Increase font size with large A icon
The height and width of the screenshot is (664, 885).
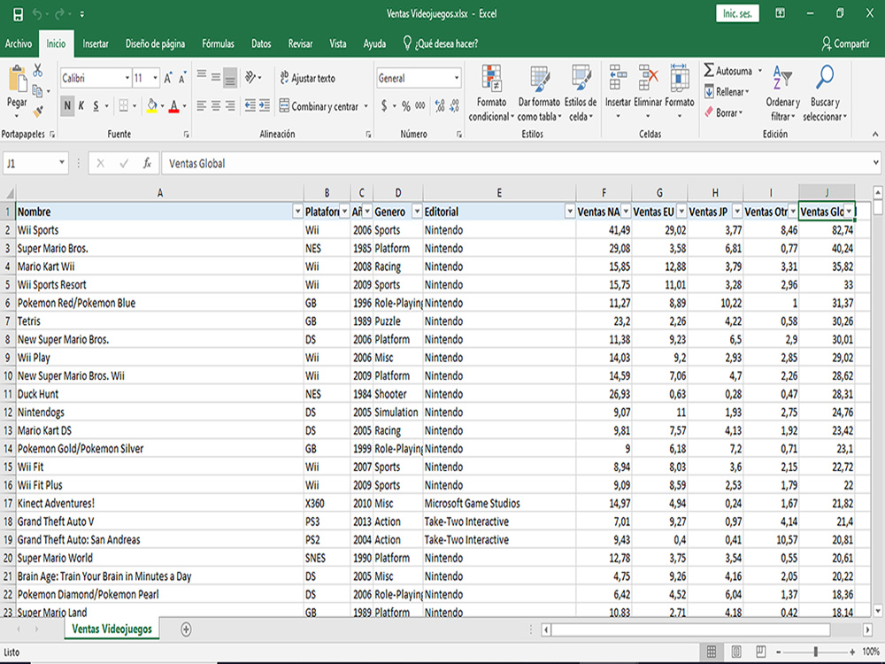point(167,79)
